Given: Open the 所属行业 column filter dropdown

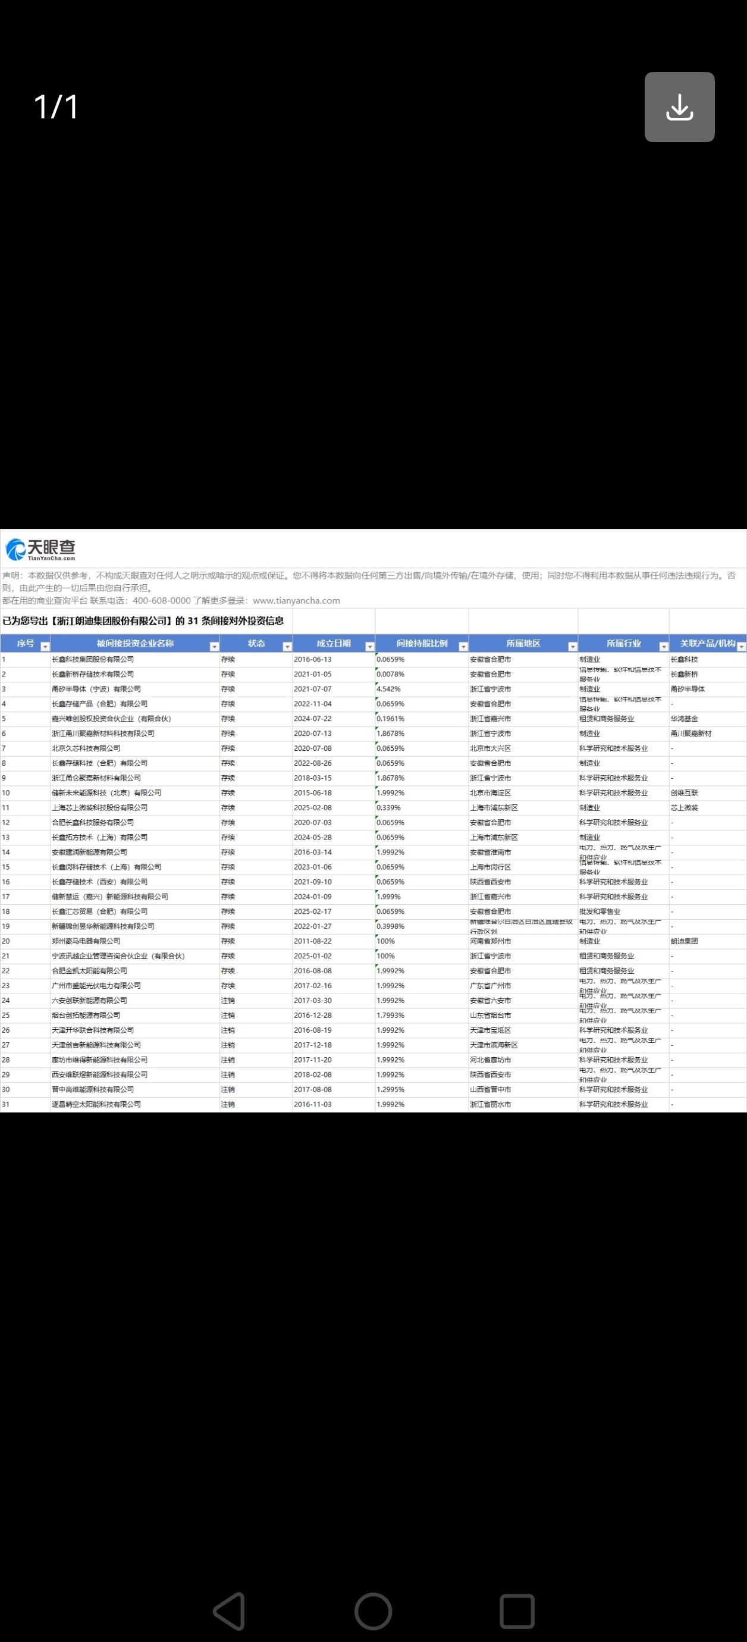Looking at the screenshot, I should click(664, 646).
